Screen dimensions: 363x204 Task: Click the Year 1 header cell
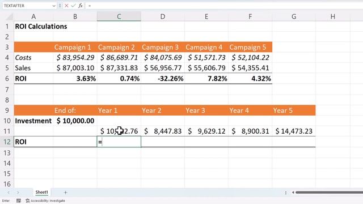(x=119, y=110)
